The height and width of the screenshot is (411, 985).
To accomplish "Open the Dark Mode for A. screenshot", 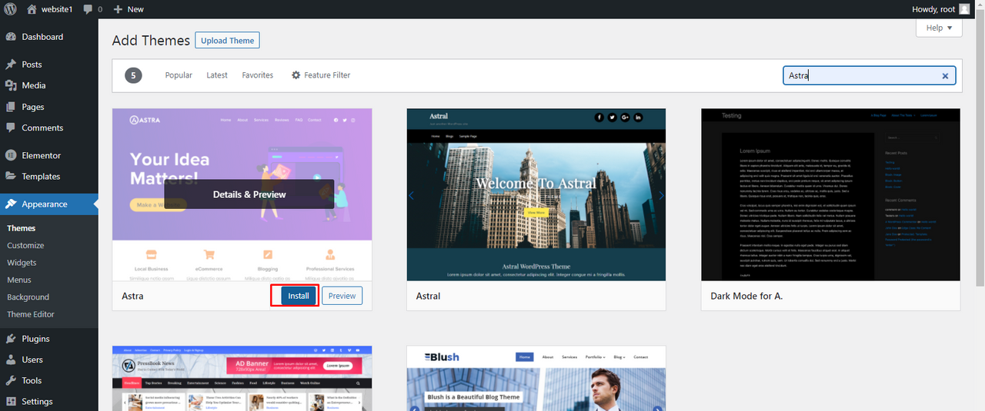I will 831,194.
